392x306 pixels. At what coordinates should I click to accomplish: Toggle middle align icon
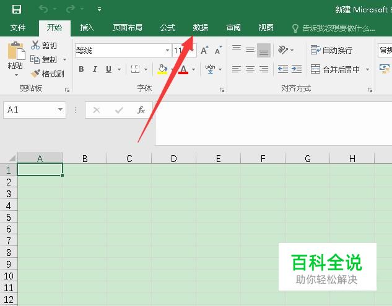[250, 50]
